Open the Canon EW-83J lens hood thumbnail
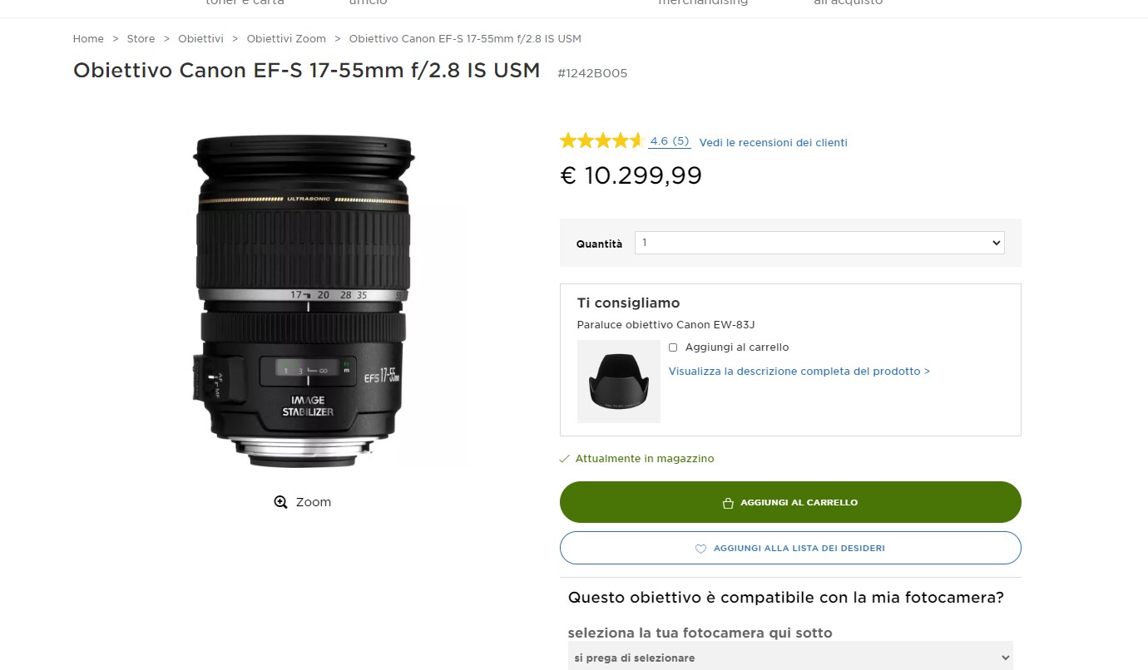Viewport: 1148px width, 670px height. 619,382
